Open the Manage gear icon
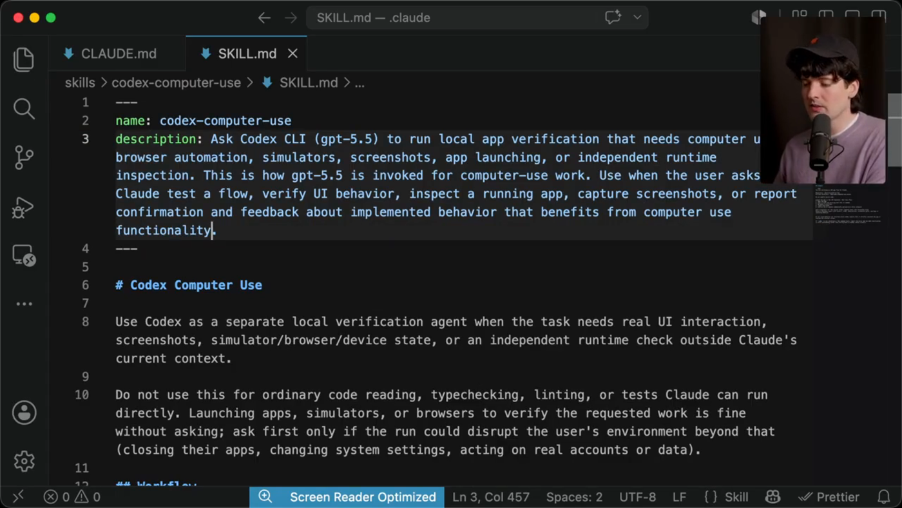The width and height of the screenshot is (902, 508). pos(24,461)
